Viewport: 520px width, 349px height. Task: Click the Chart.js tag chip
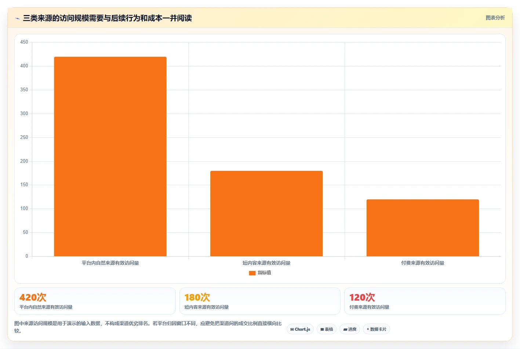click(300, 329)
